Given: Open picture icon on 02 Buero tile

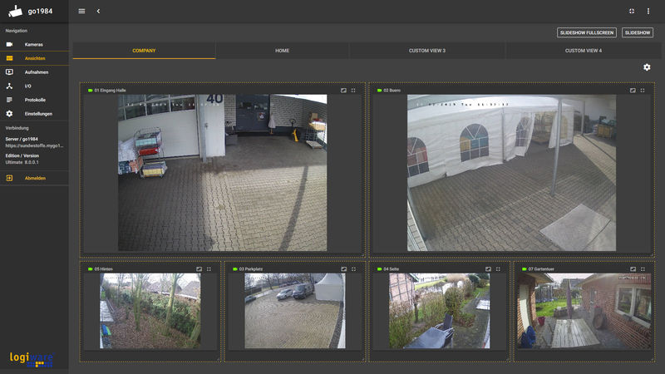Looking at the screenshot, I should tap(633, 91).
